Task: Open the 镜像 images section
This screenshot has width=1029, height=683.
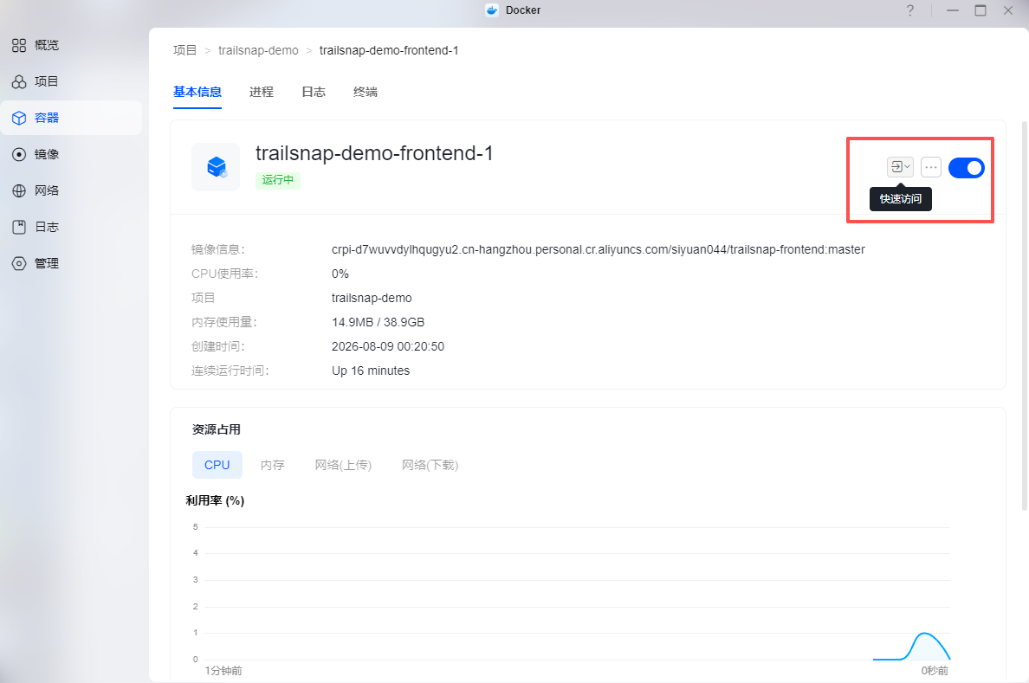Action: click(46, 154)
